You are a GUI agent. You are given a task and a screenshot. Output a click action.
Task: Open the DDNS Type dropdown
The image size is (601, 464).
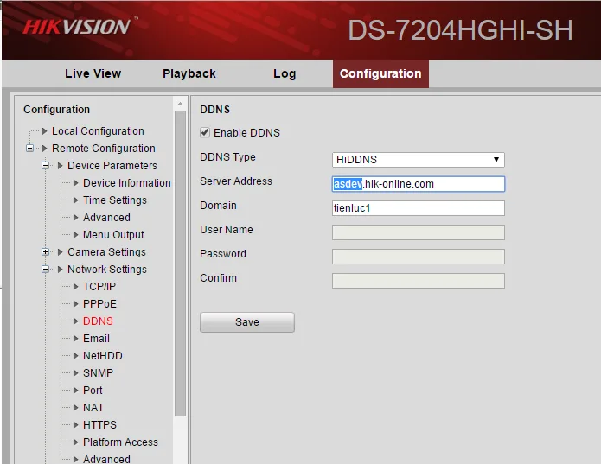tap(419, 160)
